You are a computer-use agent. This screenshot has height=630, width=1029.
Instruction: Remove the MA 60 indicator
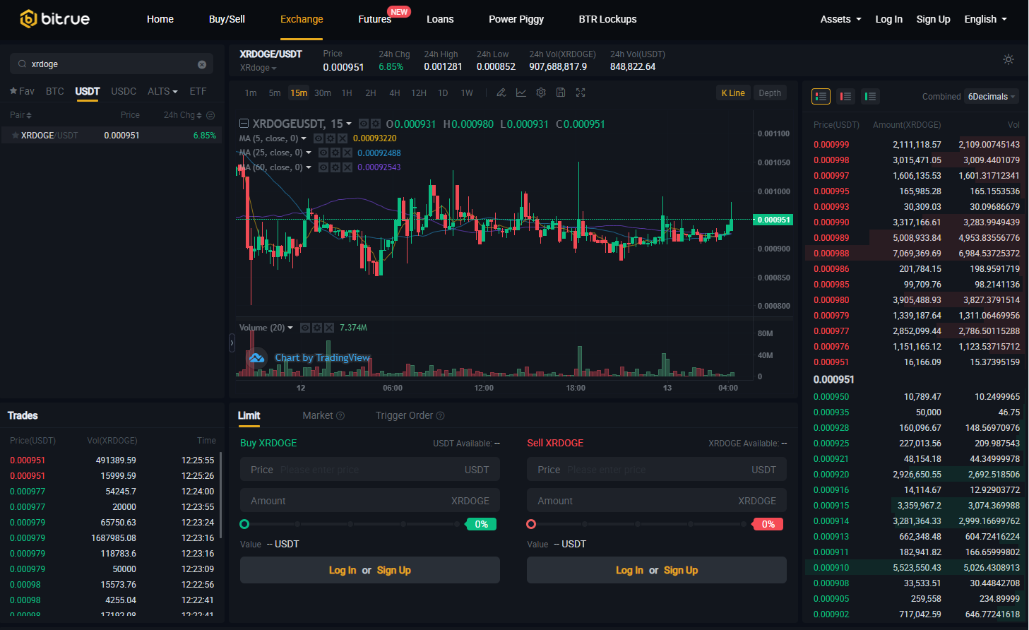347,167
